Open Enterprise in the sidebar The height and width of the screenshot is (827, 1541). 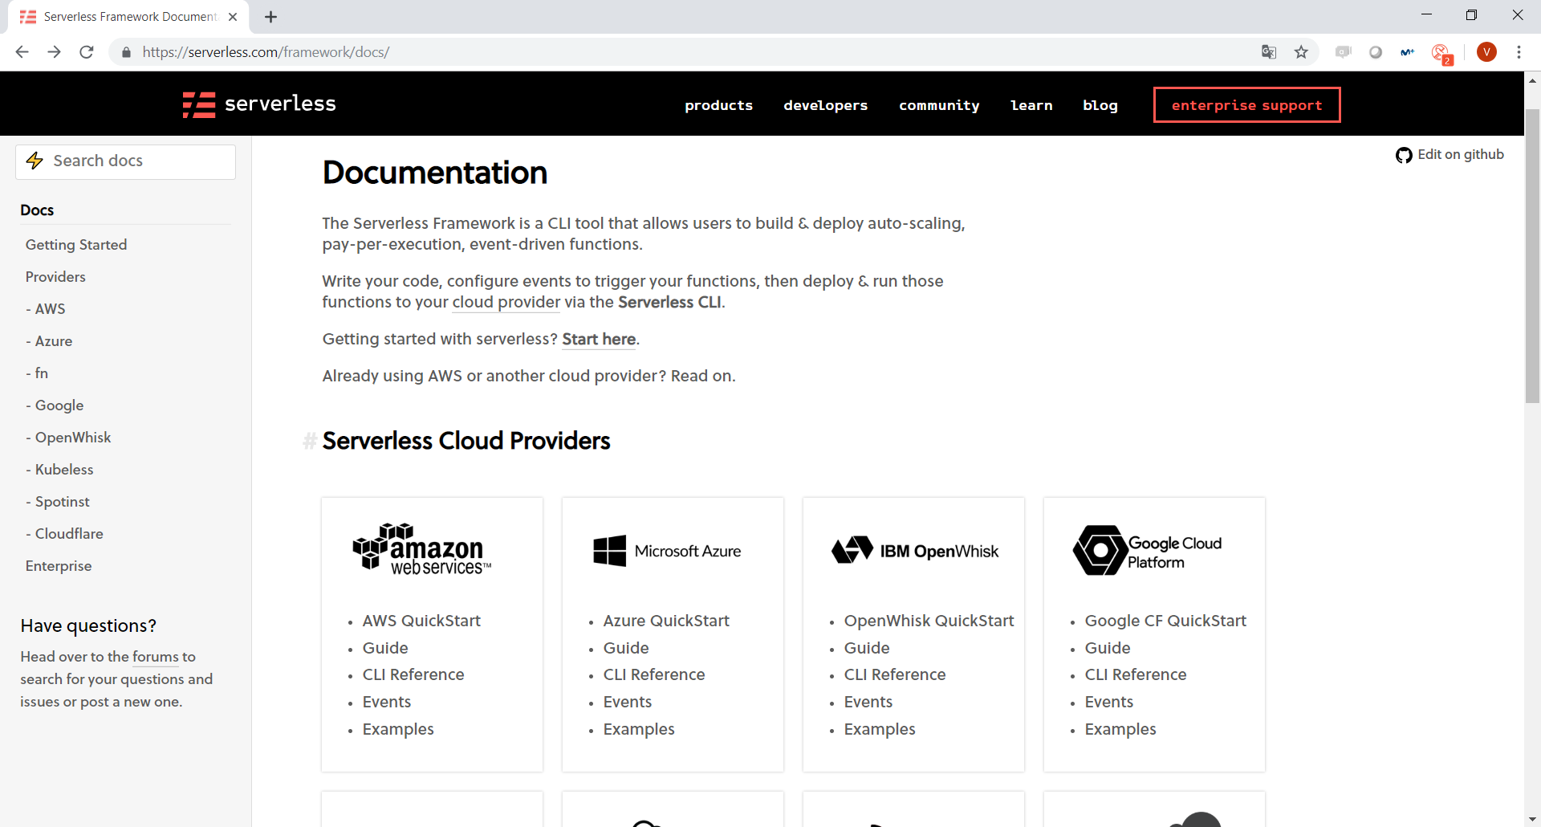(x=59, y=566)
